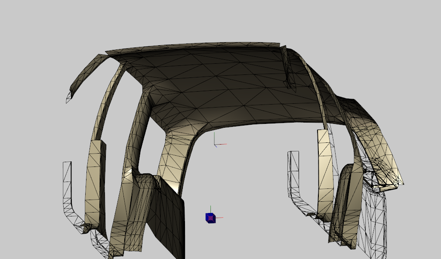This screenshot has height=259, width=441.
Task: Select the blue cube pivot marker
Action: tap(210, 218)
